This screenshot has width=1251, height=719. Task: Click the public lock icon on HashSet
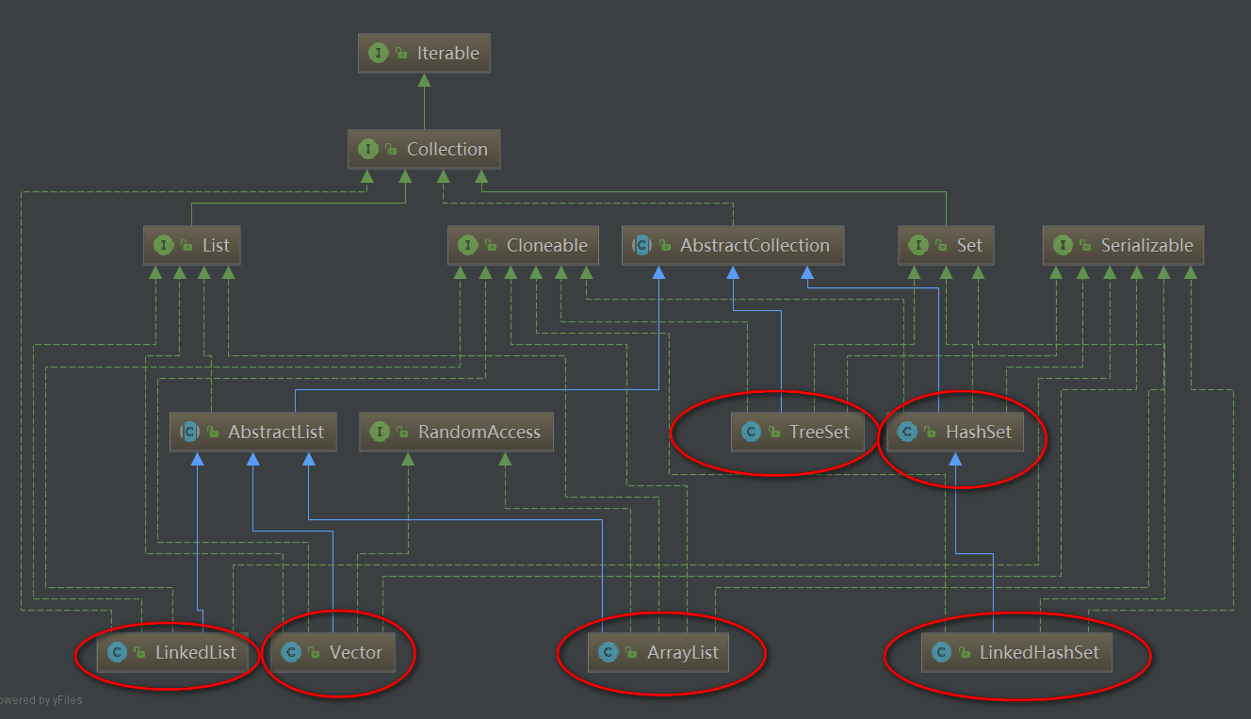(932, 433)
